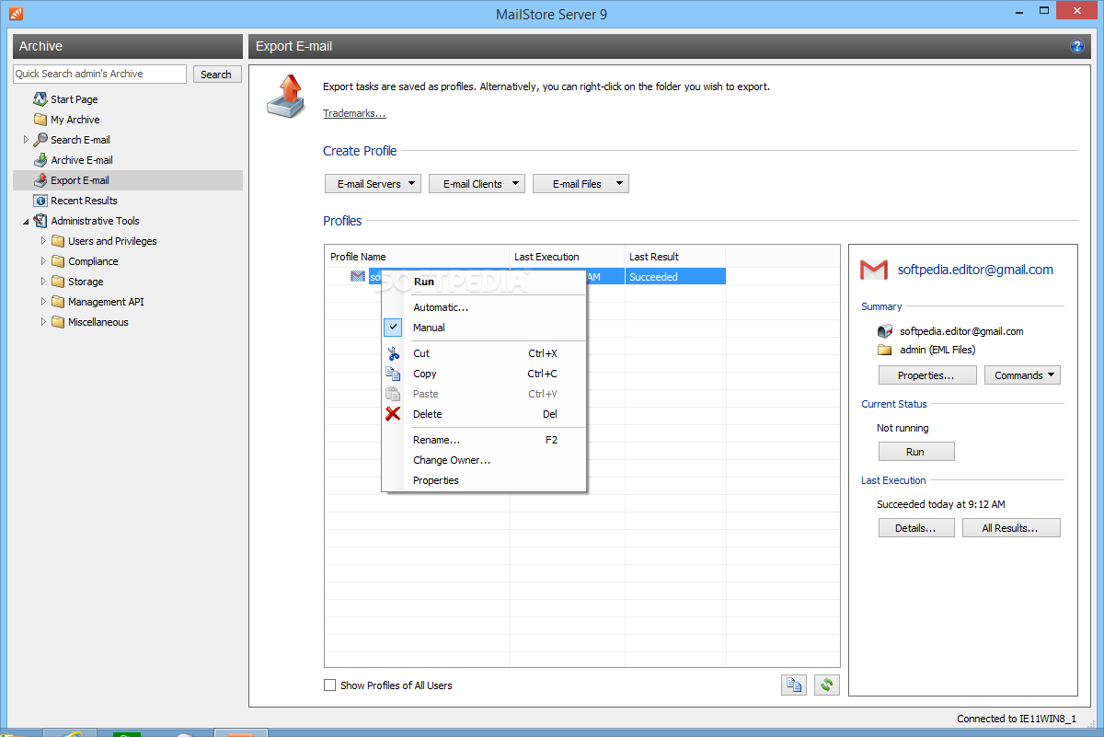Click the envelope icon of the selected profile row
Screen dimensions: 1104x737
coord(358,276)
